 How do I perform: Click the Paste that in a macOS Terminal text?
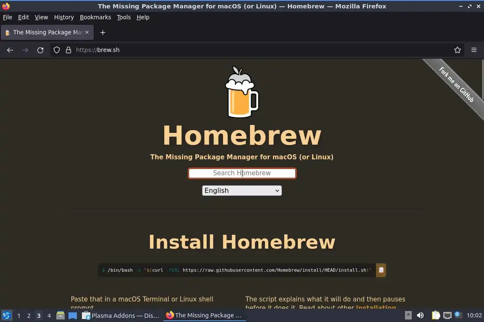click(142, 299)
